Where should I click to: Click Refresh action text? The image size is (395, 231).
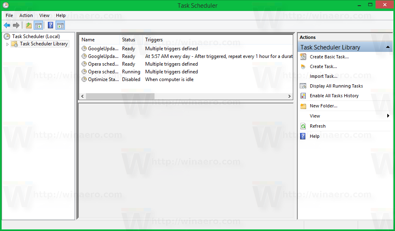[x=318, y=126]
